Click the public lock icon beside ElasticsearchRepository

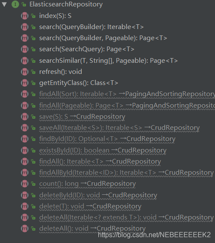point(24,4)
